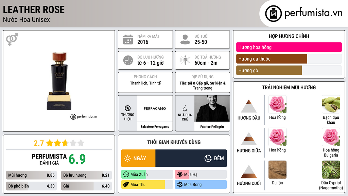Click the projection value 60cm - 2m

[x=206, y=63]
